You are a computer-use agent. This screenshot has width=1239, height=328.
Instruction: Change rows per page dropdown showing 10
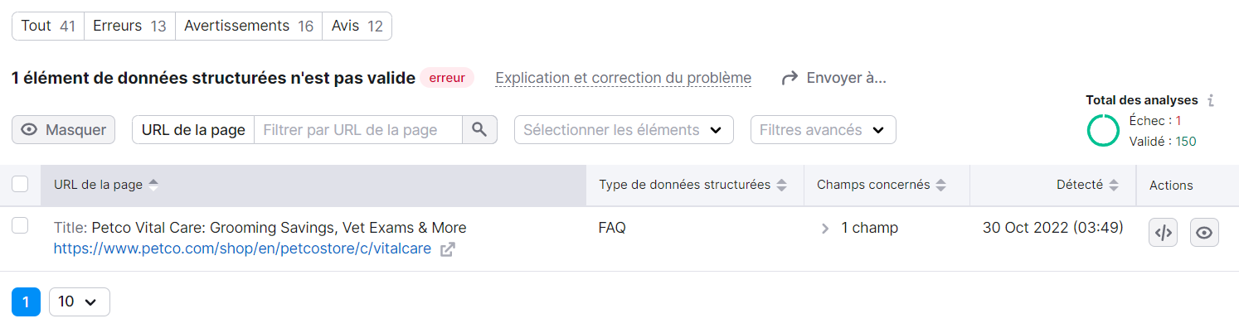tap(79, 301)
